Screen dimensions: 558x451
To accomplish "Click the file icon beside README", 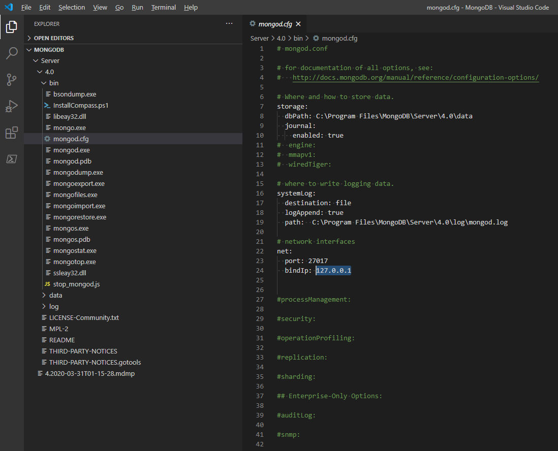I will click(x=44, y=340).
